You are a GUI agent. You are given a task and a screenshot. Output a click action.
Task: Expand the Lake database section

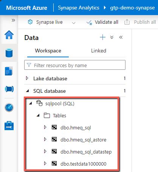[x=27, y=78]
